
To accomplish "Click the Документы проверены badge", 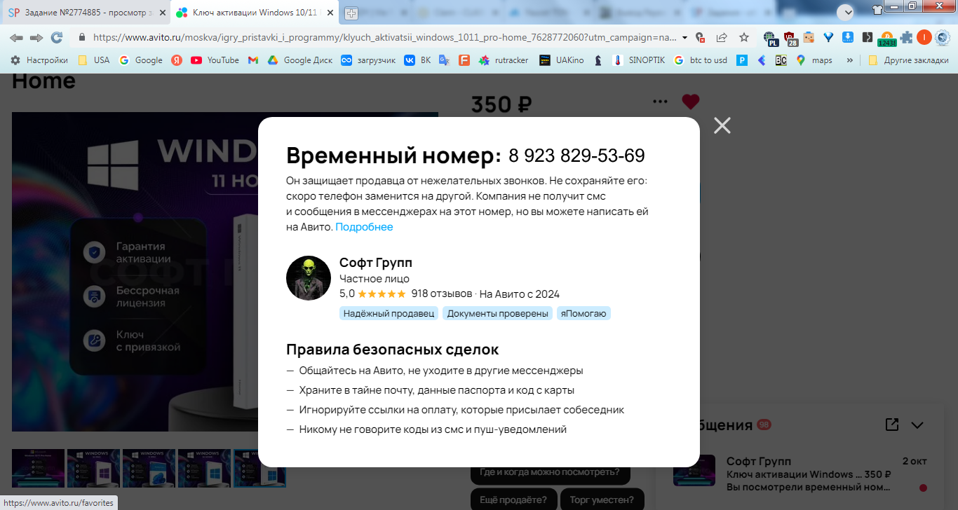I will pos(498,313).
